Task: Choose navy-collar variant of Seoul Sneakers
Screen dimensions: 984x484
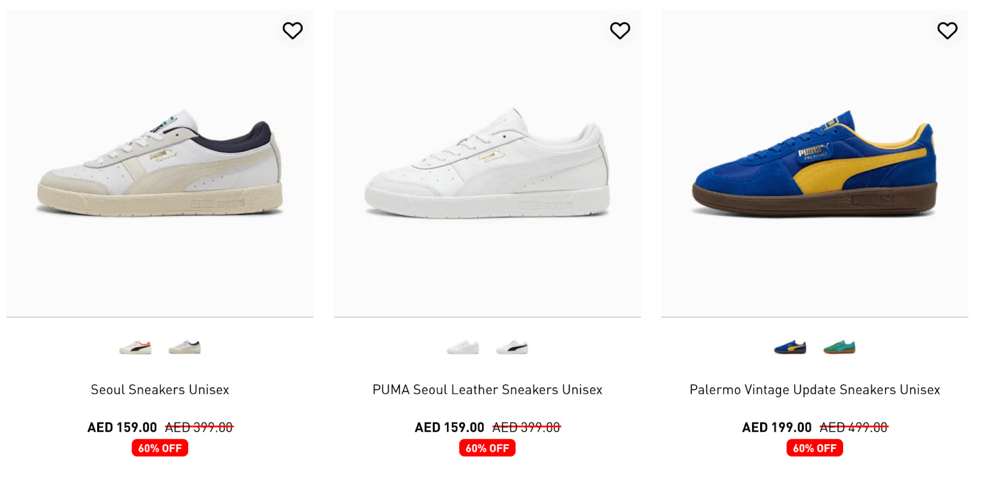Action: [184, 348]
